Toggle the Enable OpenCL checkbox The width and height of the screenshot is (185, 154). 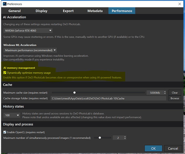(5, 132)
